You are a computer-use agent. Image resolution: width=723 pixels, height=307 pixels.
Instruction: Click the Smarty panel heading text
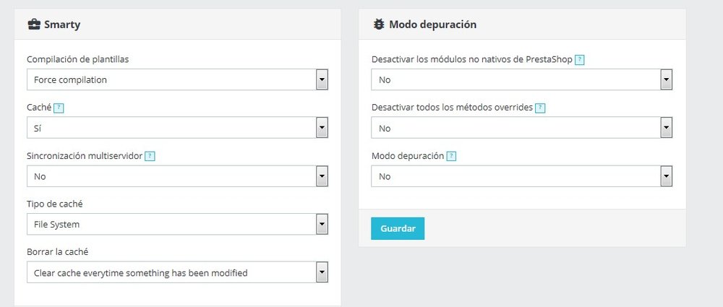pos(62,25)
